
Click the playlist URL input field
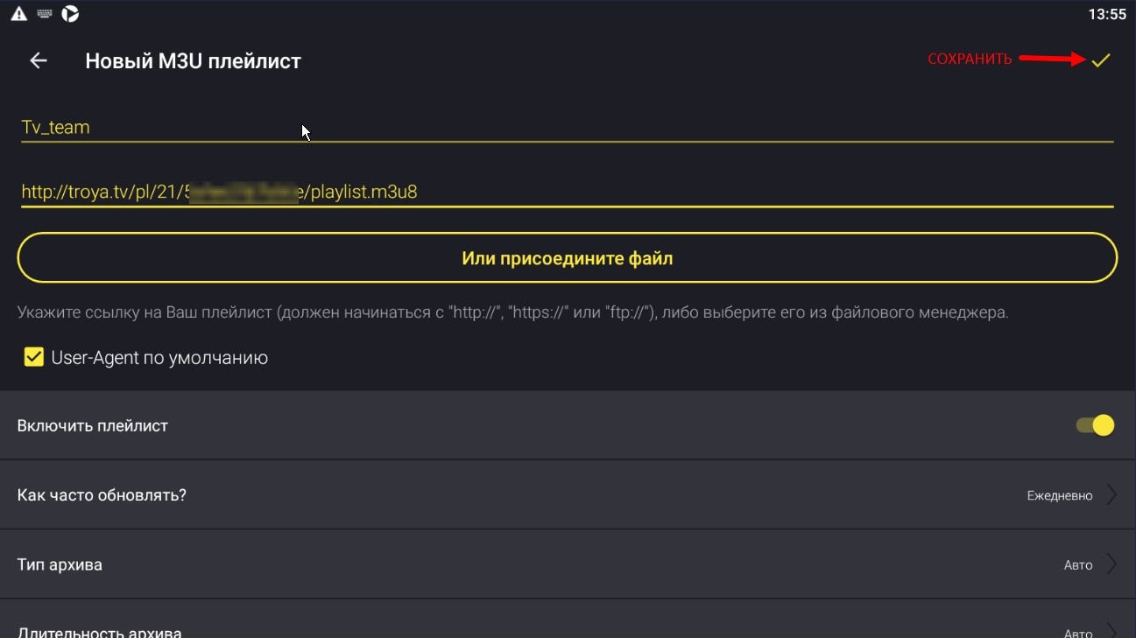pos(567,192)
